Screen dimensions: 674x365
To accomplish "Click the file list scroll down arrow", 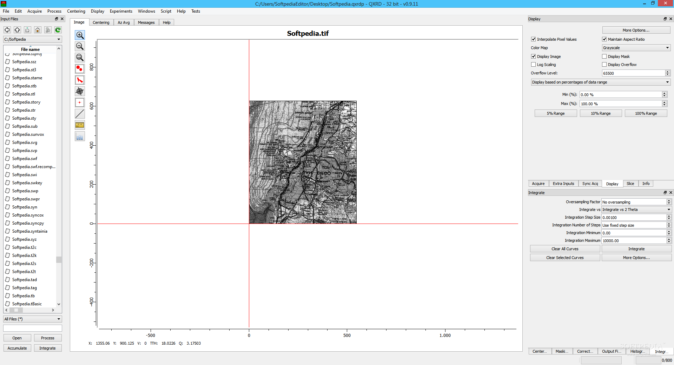I will 59,304.
